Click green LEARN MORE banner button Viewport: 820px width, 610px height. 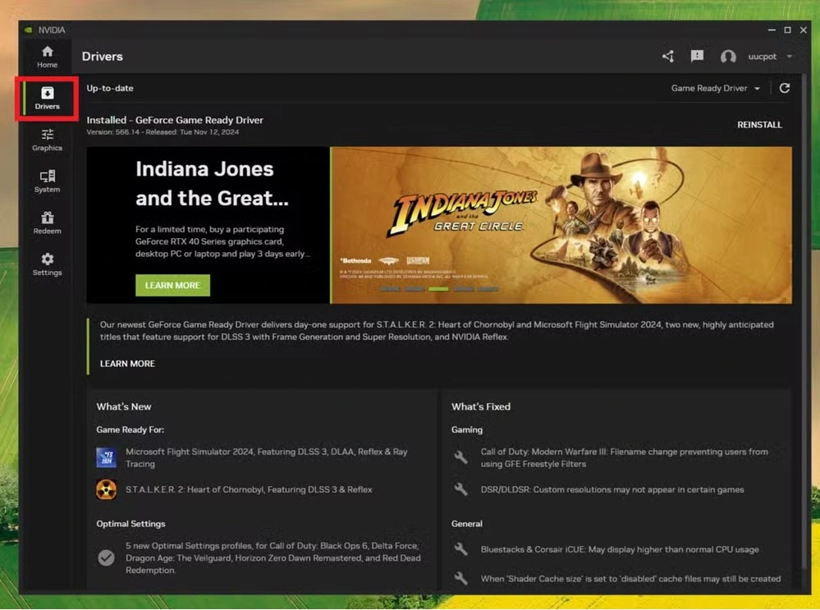coord(172,285)
